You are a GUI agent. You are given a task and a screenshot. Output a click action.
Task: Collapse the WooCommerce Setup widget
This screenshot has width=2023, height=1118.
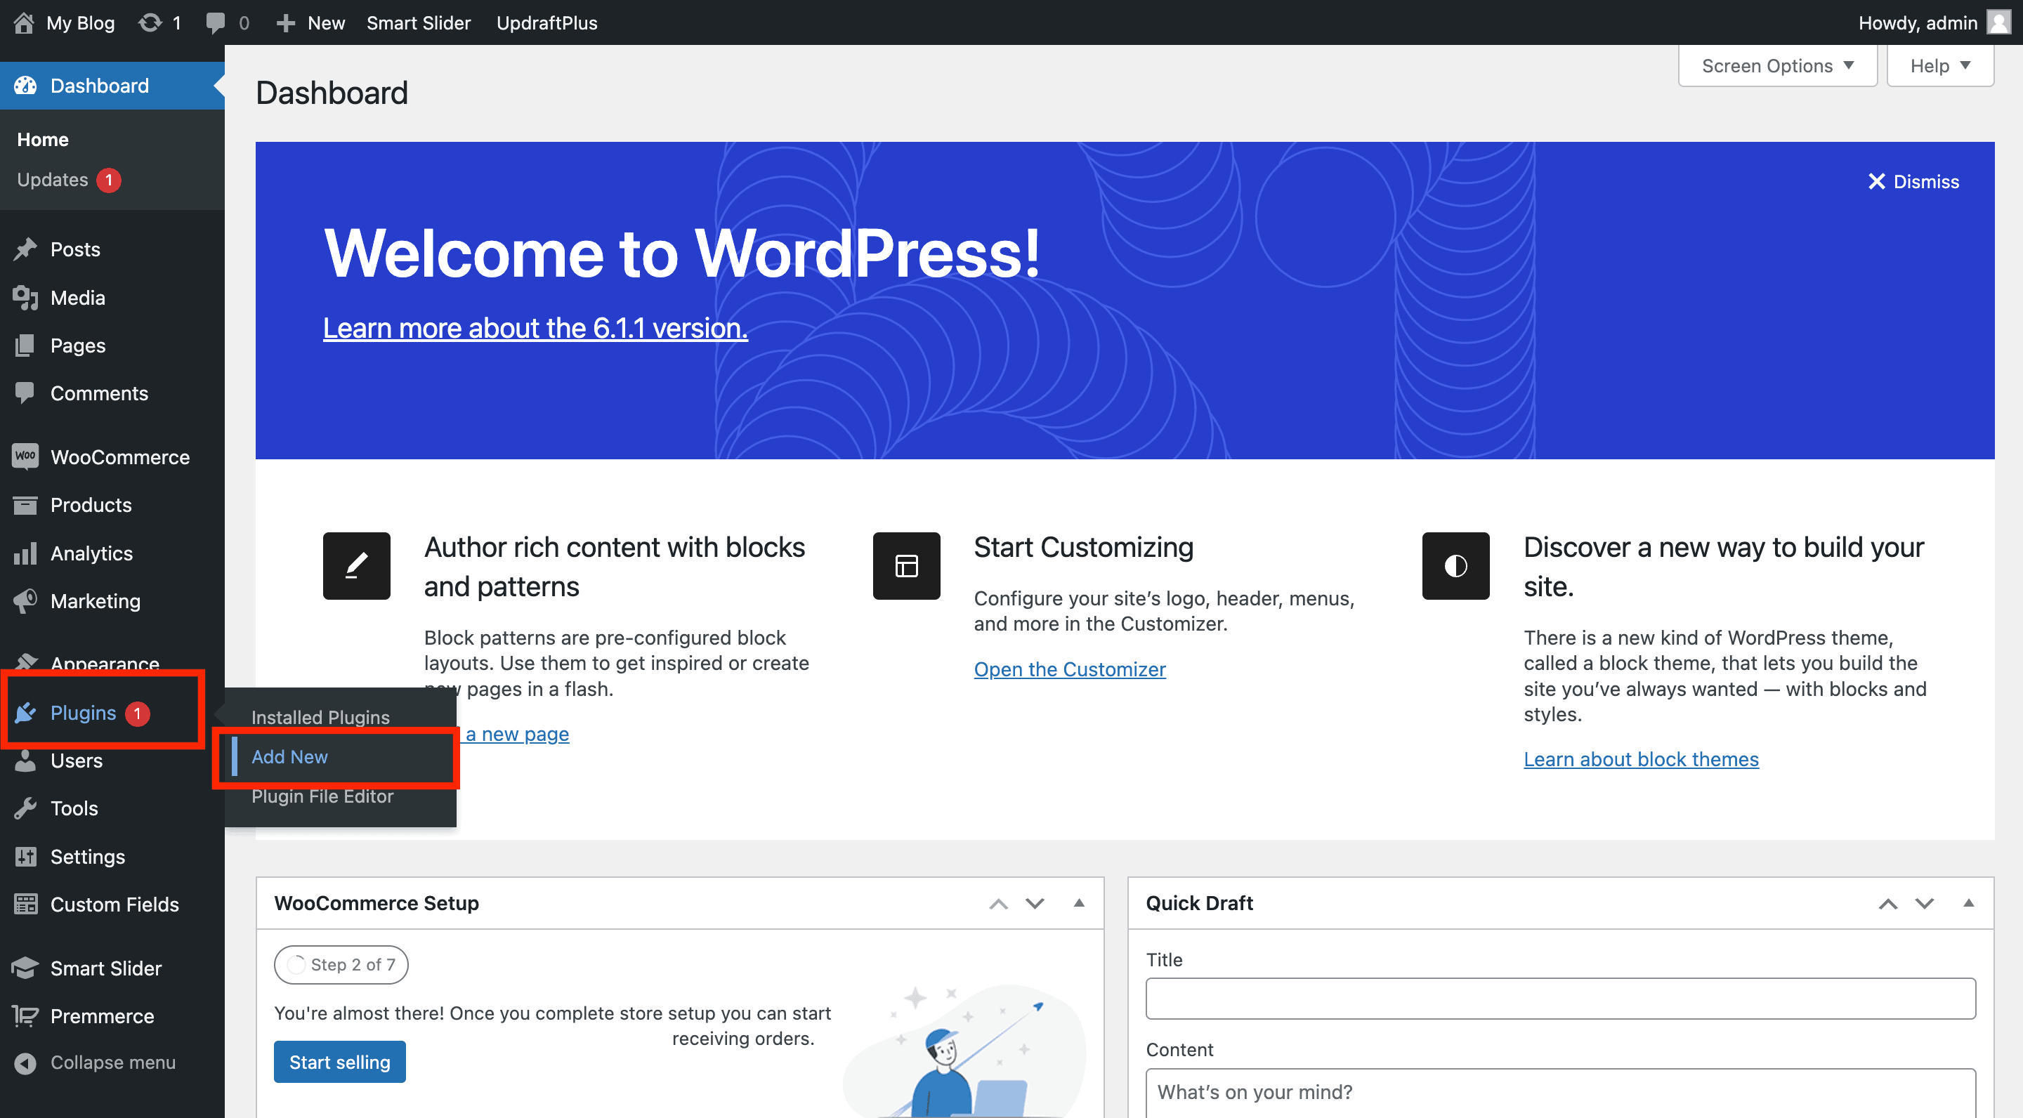1079,903
